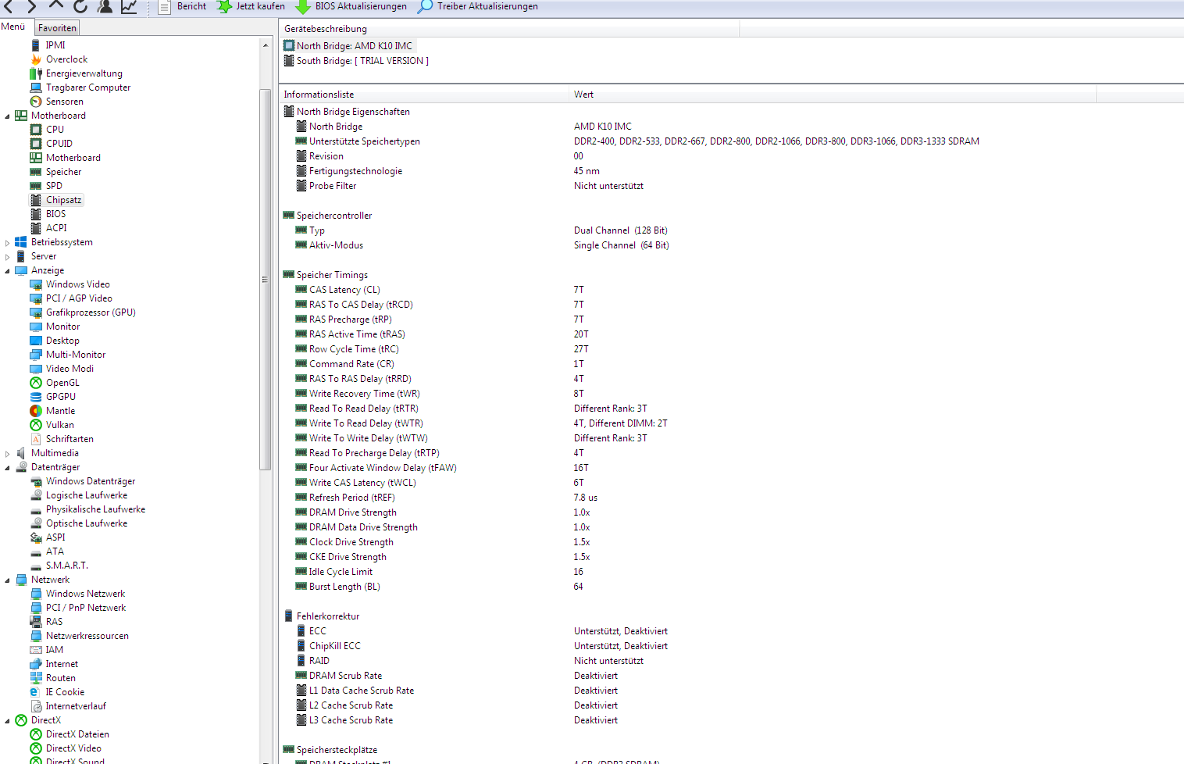Select the Speicher memory icon
The width and height of the screenshot is (1184, 764).
click(36, 172)
